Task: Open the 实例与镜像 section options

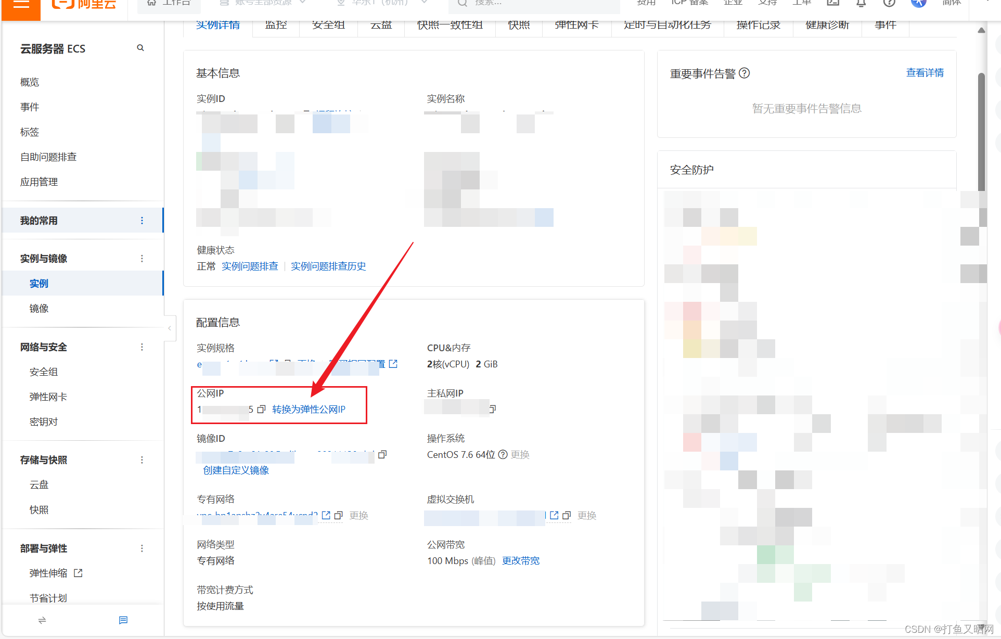Action: [x=142, y=259]
